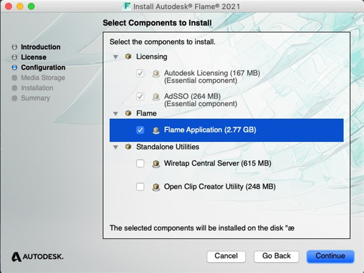Select the License step in sidebar
The height and width of the screenshot is (273, 364).
click(x=33, y=57)
